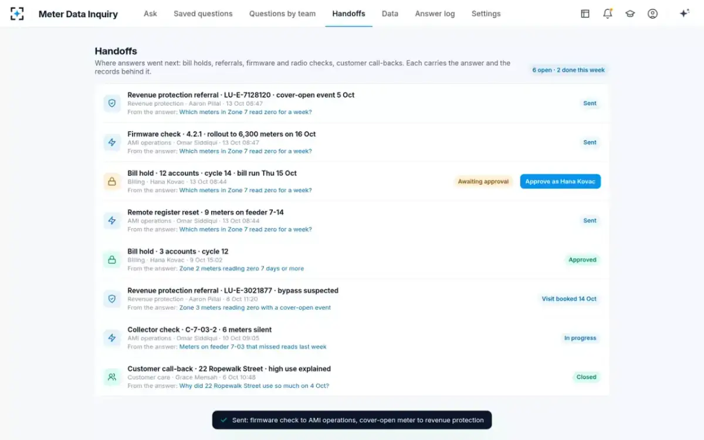
Task: Open the graduation cap learning icon
Action: coord(630,13)
